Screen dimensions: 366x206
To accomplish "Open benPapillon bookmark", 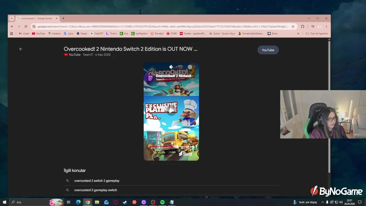I will (x=140, y=33).
